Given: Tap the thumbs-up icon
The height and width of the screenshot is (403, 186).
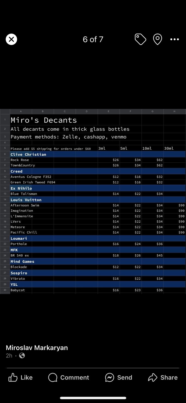Looking at the screenshot, I should (x=13, y=377).
